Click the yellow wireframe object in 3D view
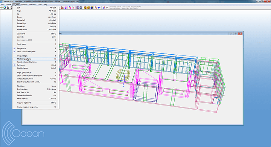The image size is (271, 147). point(123,75)
